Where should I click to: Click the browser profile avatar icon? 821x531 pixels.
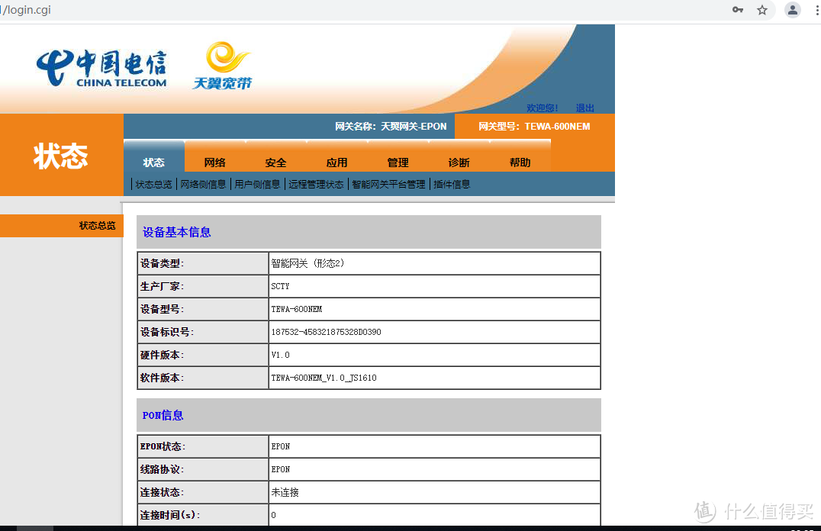(x=792, y=11)
